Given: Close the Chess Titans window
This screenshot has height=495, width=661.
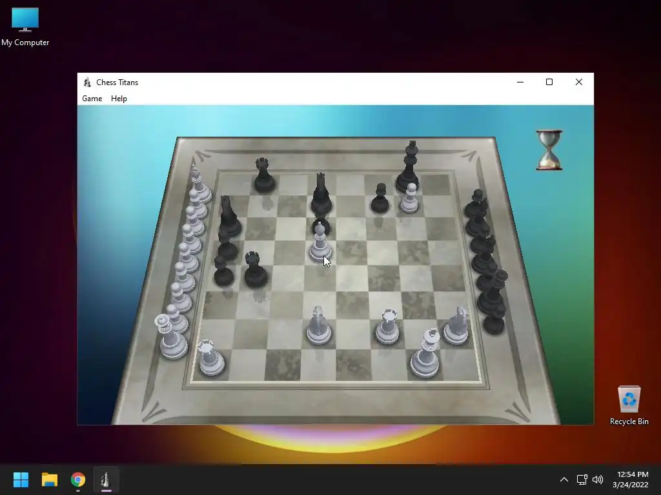Looking at the screenshot, I should [579, 82].
